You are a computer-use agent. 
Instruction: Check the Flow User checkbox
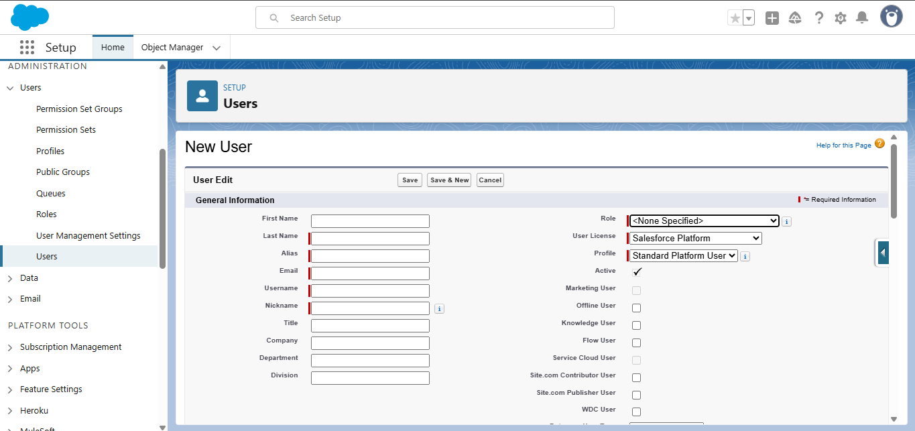coord(636,343)
